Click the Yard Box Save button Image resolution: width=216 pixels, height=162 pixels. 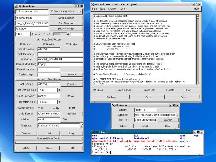click(183, 97)
